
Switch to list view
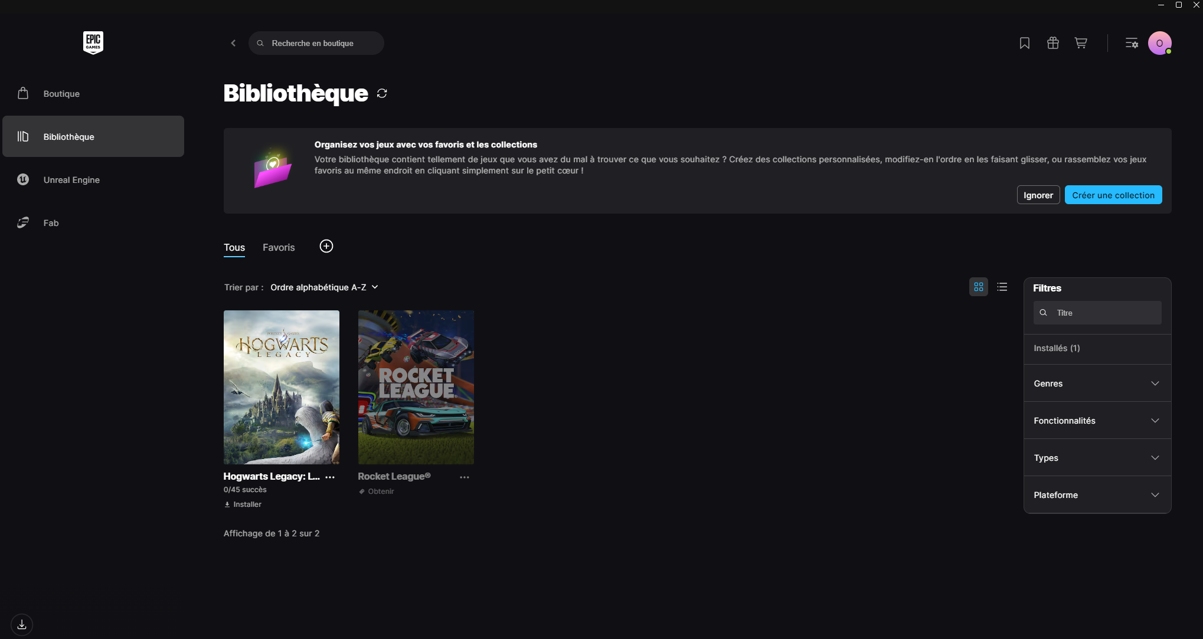1002,287
